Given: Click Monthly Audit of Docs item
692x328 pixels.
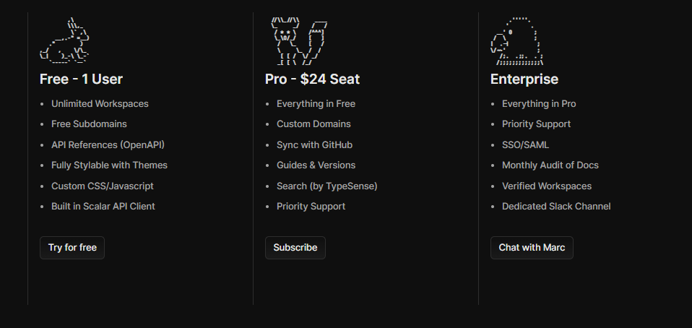Looking at the screenshot, I should pyautogui.click(x=550, y=165).
